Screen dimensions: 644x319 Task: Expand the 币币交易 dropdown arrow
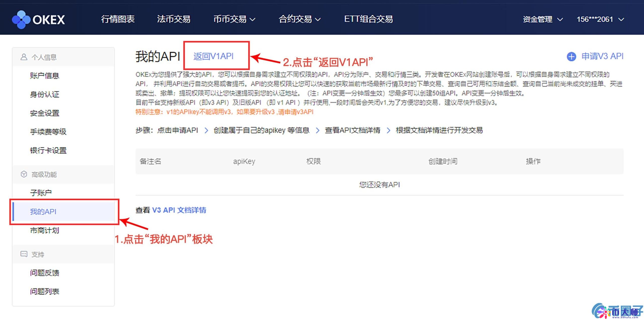click(x=252, y=20)
